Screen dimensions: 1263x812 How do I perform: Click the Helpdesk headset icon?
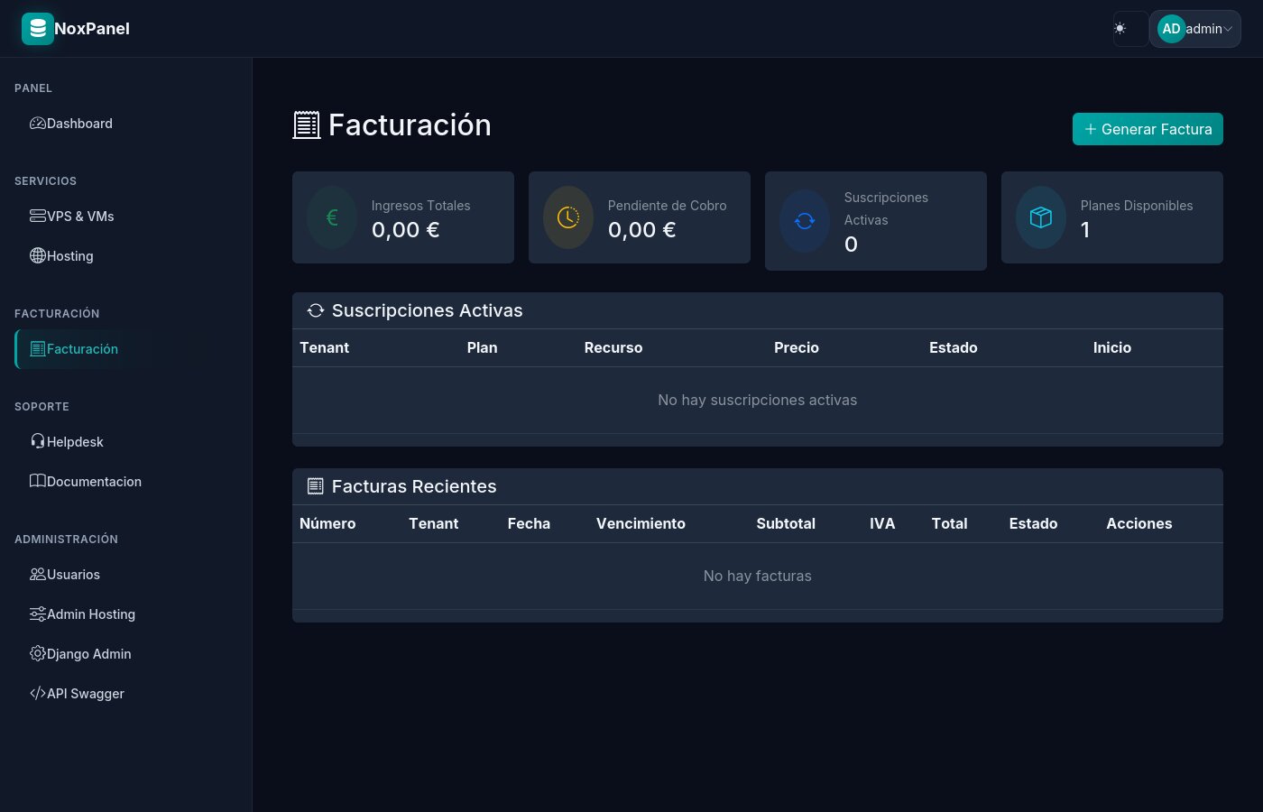point(38,441)
